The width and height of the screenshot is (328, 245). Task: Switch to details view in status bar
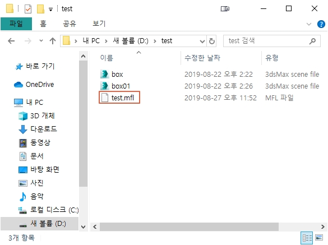307,238
